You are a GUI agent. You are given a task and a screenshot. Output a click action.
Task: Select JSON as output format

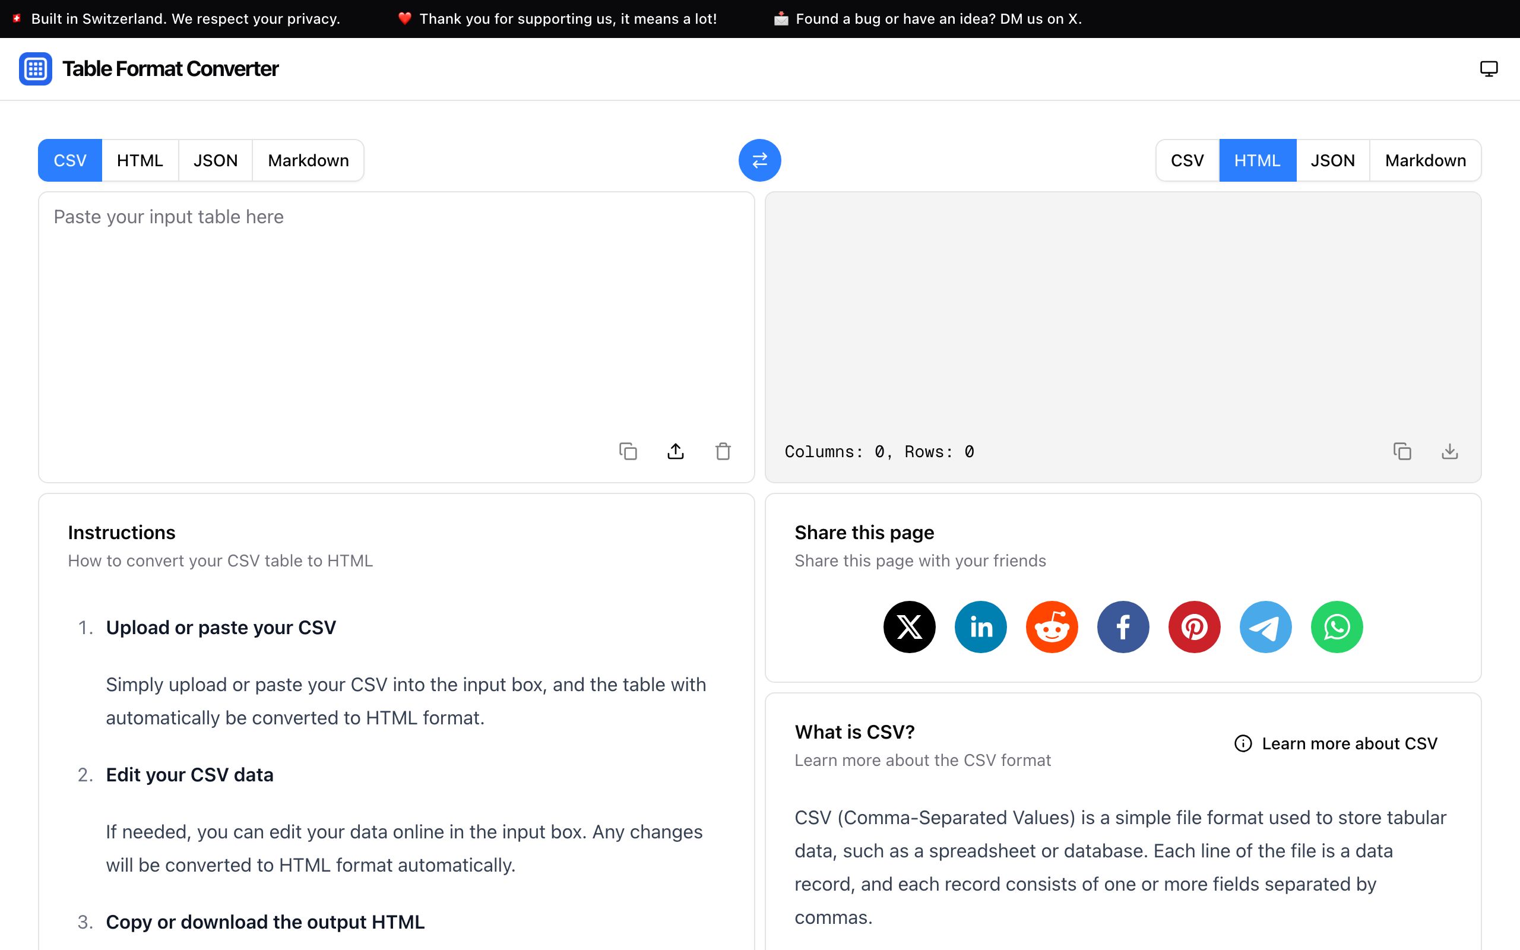[x=1333, y=160]
